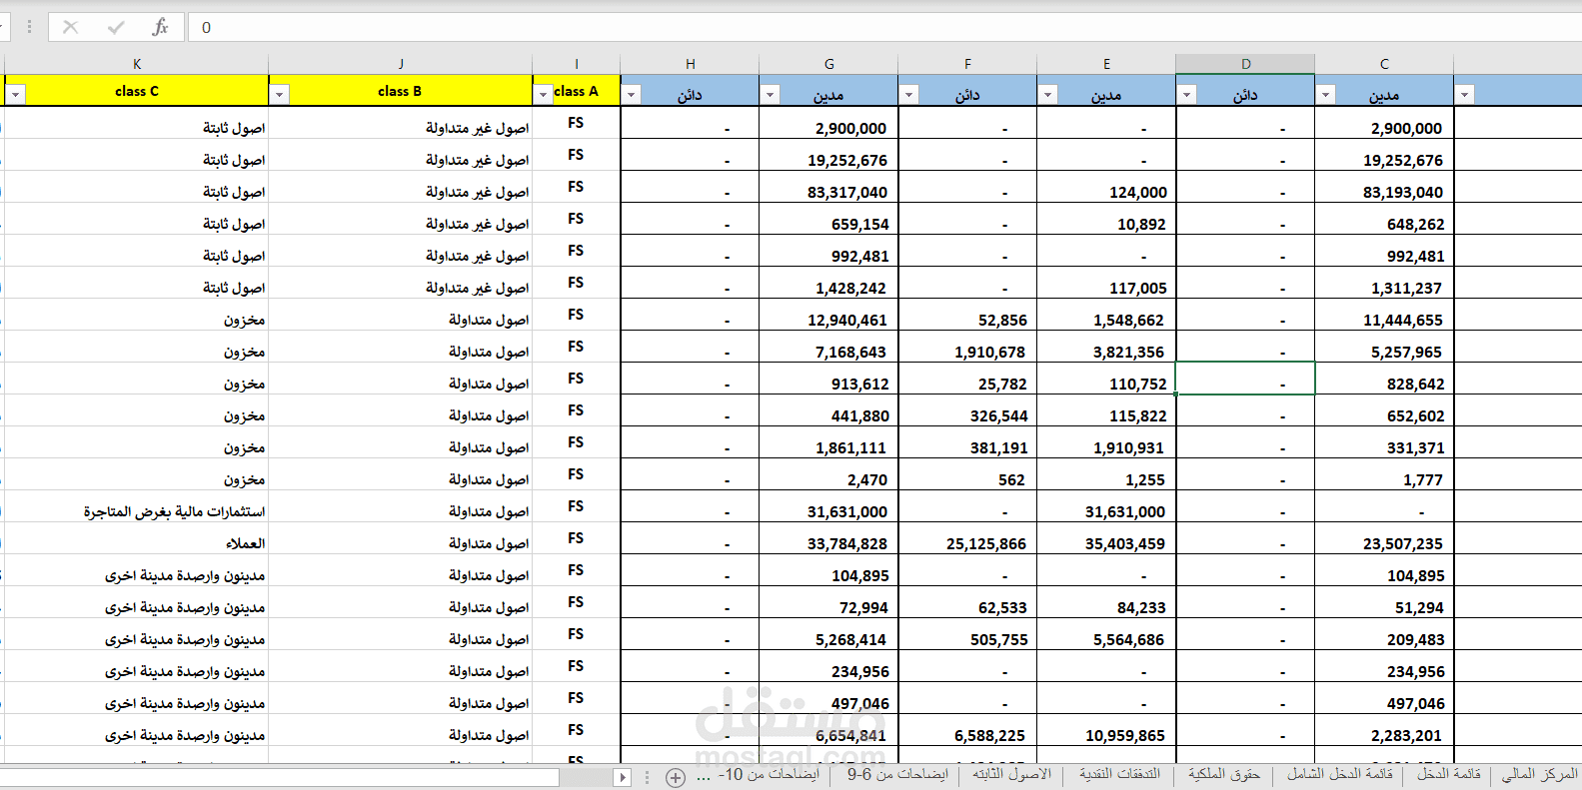The height and width of the screenshot is (790, 1582).
Task: Select column G header
Action: (x=829, y=64)
